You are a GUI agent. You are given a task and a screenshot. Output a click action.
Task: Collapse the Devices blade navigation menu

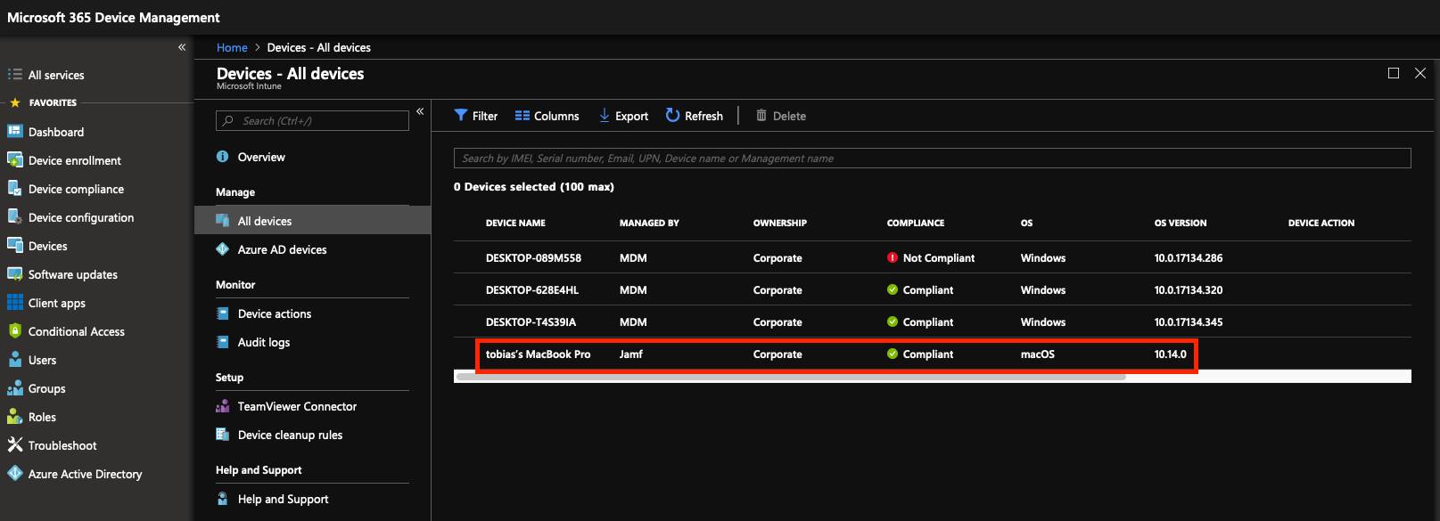[420, 111]
